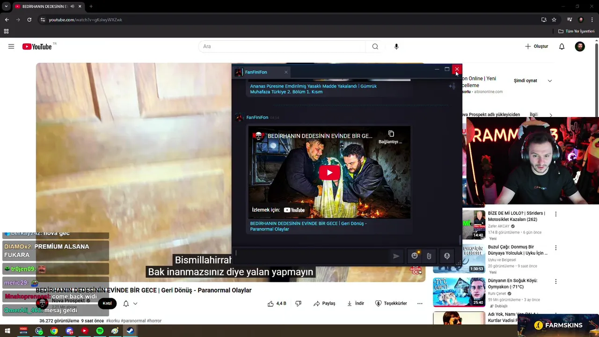Click the Teşekkürler thanks button
This screenshot has width=599, height=337.
point(391,303)
